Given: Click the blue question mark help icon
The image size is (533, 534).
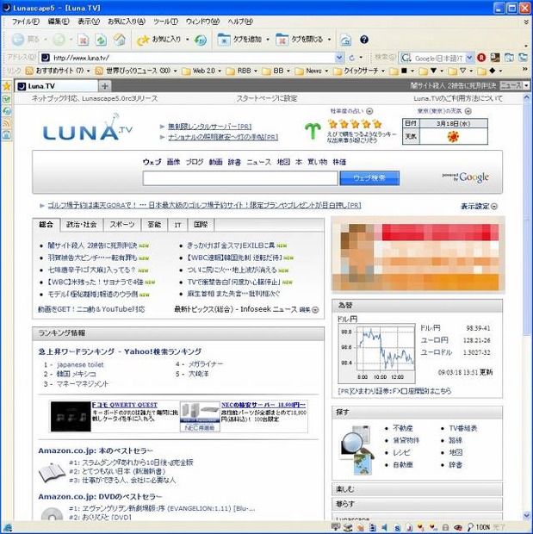Looking at the screenshot, I should (364, 40).
